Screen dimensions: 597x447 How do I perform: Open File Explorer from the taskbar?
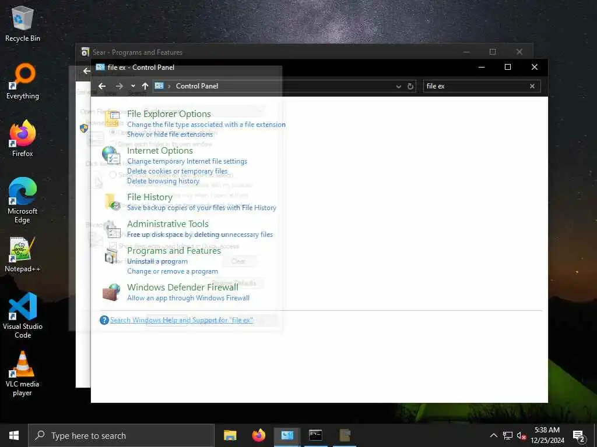(x=230, y=435)
